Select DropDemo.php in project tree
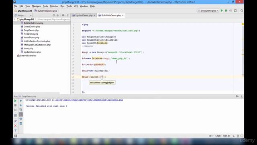257x145 pixels. tap(31, 30)
